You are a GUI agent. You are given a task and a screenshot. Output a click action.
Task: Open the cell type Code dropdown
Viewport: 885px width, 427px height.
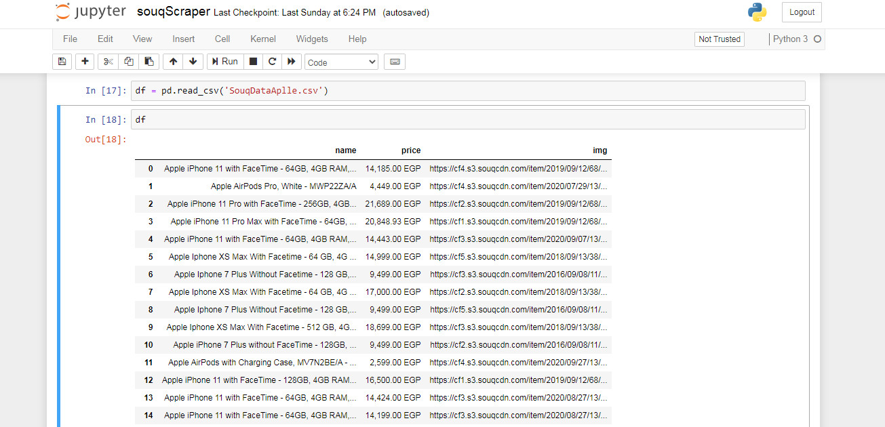pos(341,62)
